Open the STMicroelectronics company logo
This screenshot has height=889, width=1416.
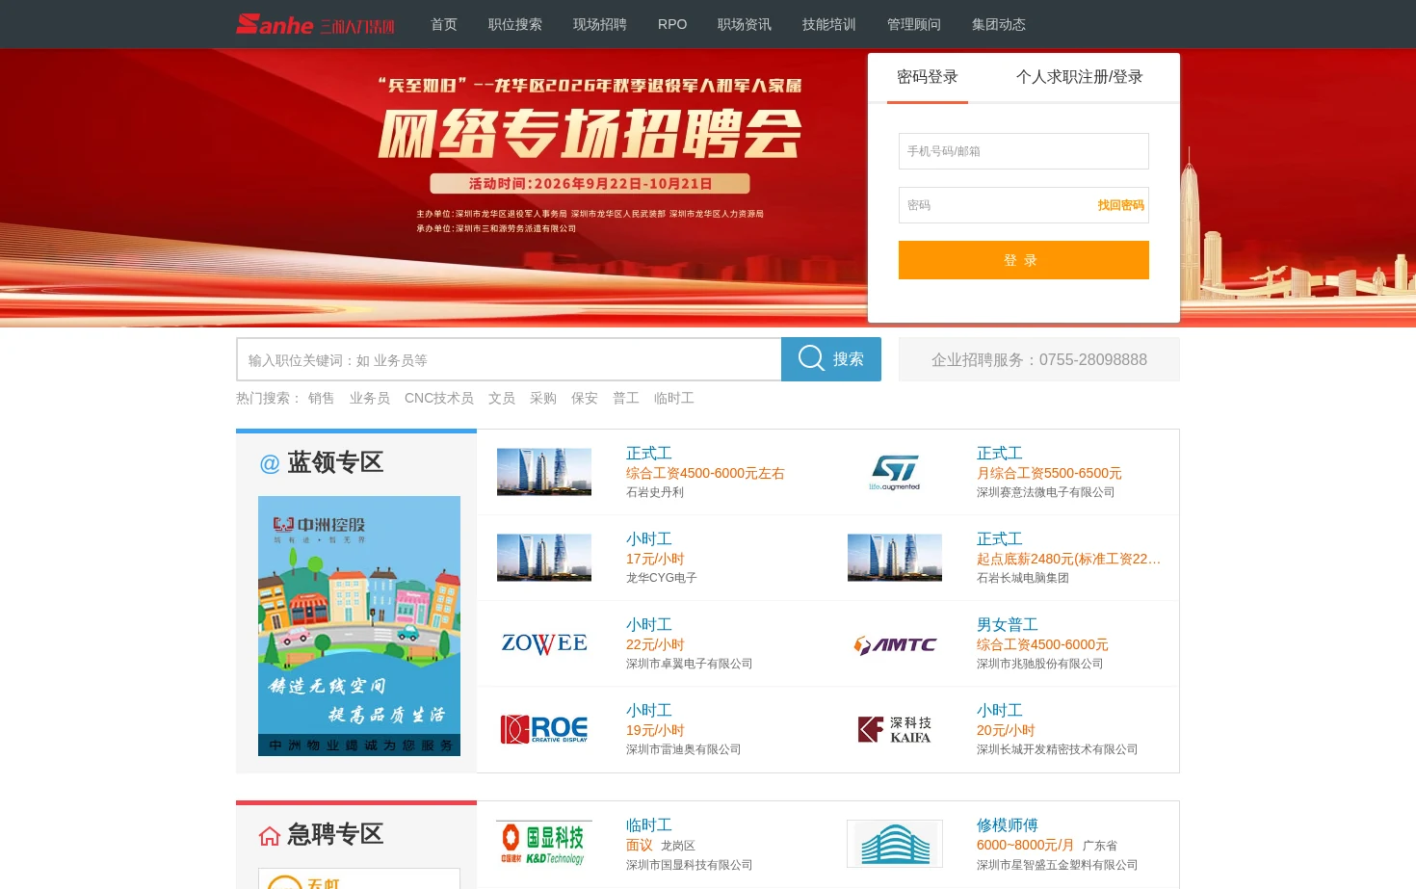tap(895, 472)
